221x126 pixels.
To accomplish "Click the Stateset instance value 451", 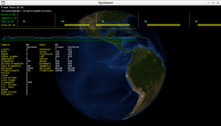I will coord(70,50).
